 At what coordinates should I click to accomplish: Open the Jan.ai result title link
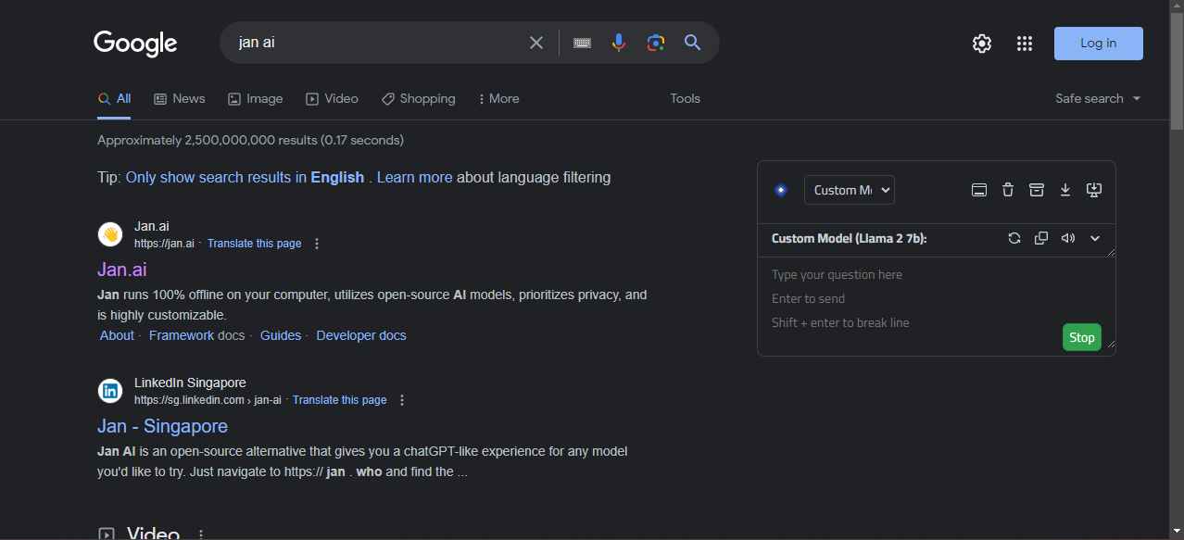coord(122,269)
